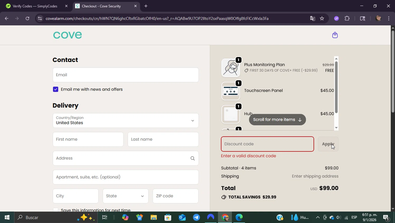Click the "Enter a valid discount code" error text

[249, 156]
